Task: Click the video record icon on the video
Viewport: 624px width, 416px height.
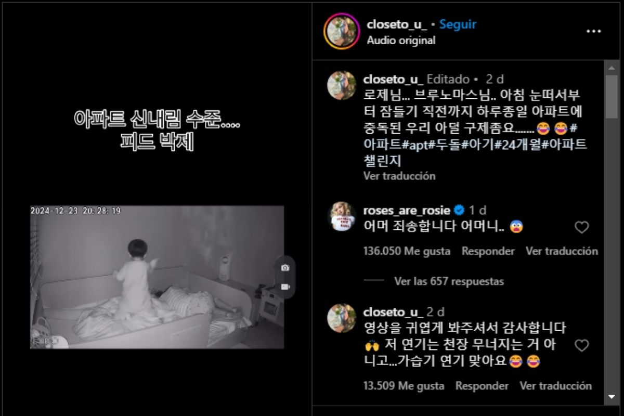Action: click(x=285, y=287)
